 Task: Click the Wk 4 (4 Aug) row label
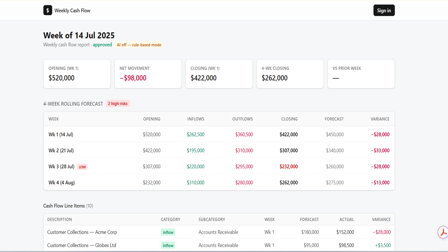pyautogui.click(x=62, y=183)
